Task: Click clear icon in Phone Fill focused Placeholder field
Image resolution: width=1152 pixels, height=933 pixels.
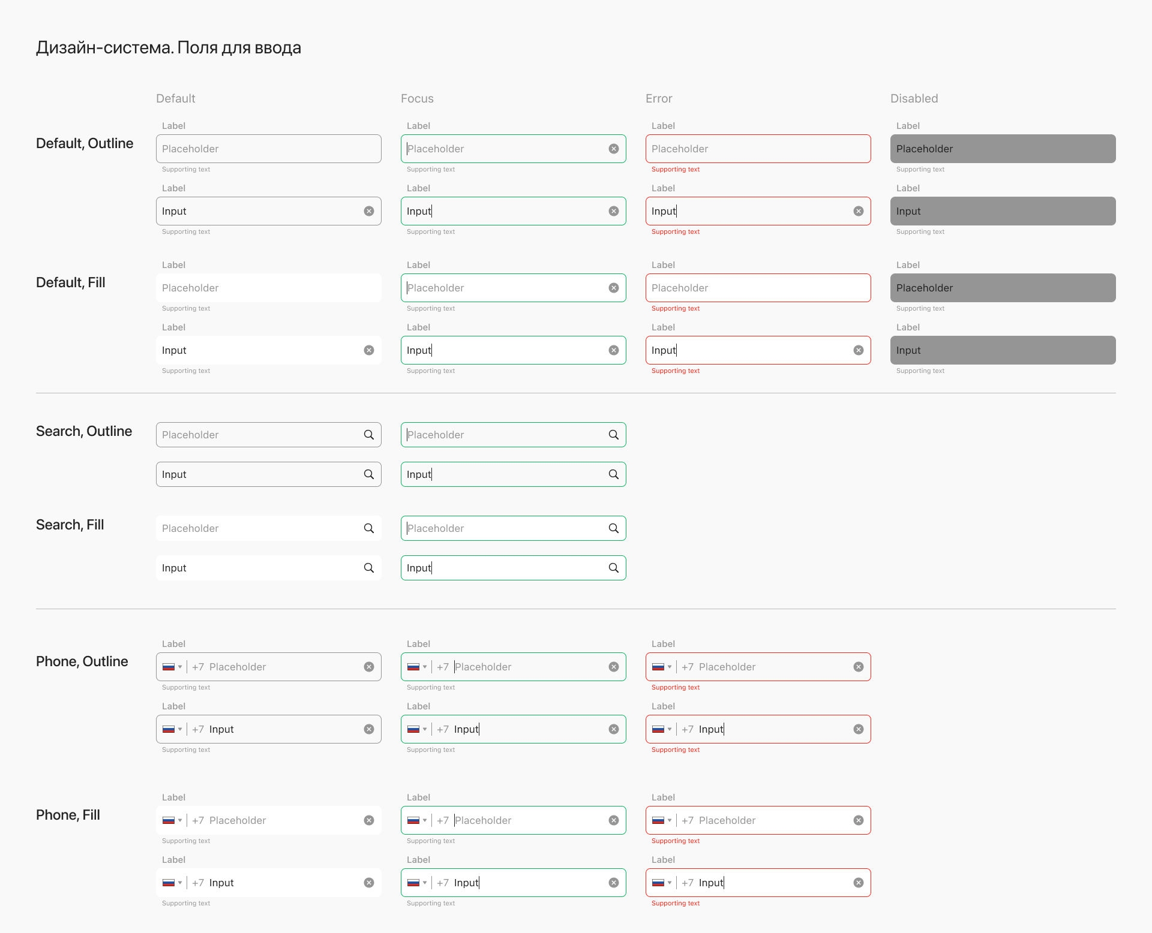Action: [613, 820]
